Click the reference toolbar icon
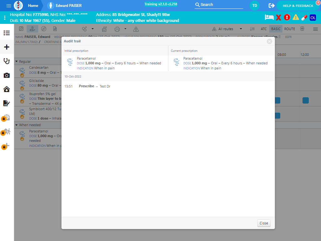321x241 pixels. [x=104, y=29]
